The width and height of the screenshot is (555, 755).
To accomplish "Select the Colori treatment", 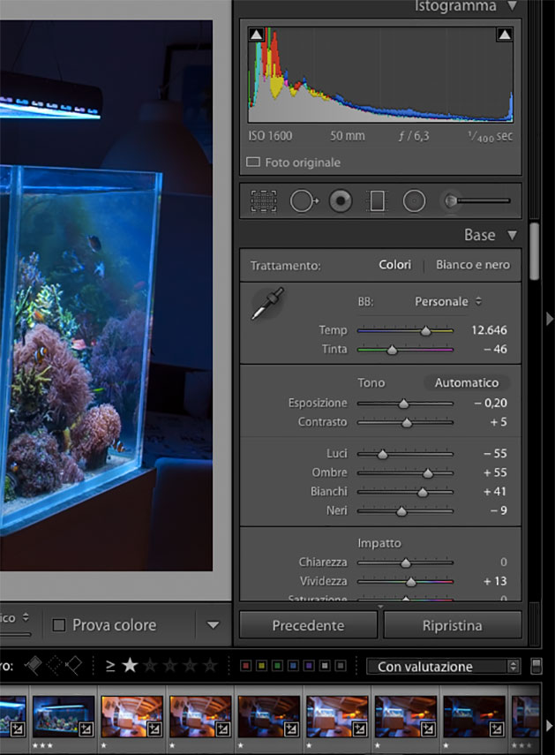I will tap(394, 265).
